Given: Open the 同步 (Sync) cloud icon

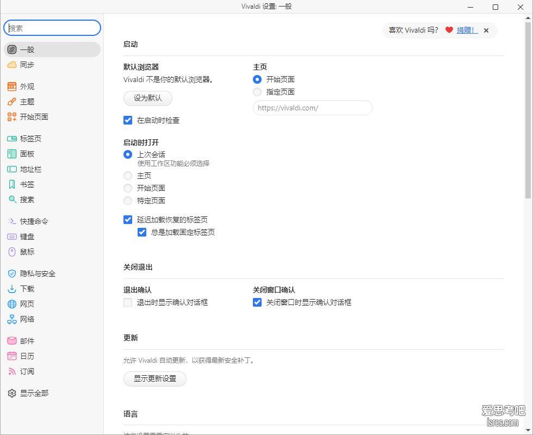Looking at the screenshot, I should [x=12, y=65].
